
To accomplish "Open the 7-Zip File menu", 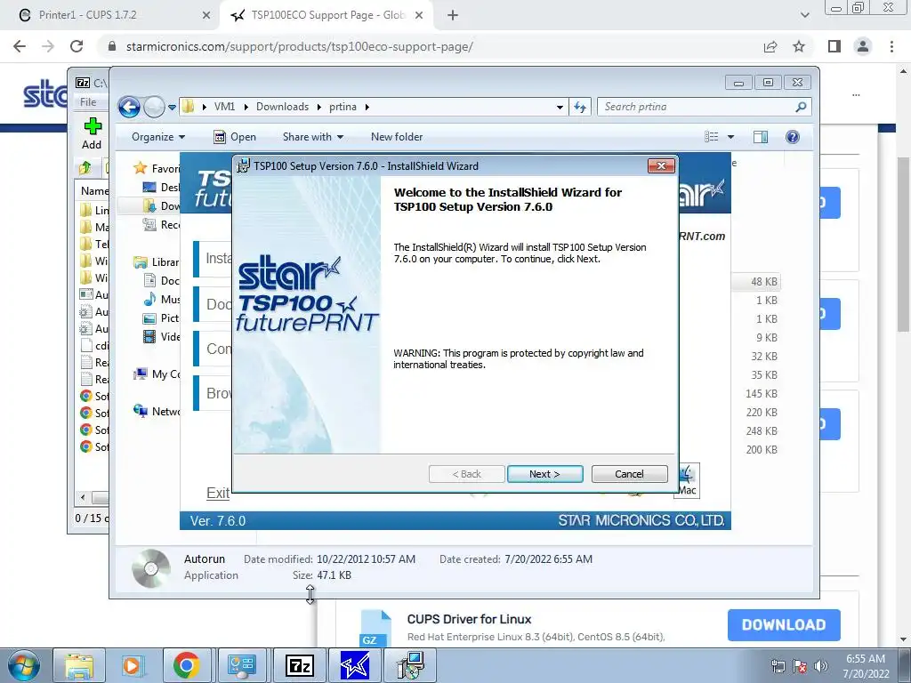I will point(88,102).
